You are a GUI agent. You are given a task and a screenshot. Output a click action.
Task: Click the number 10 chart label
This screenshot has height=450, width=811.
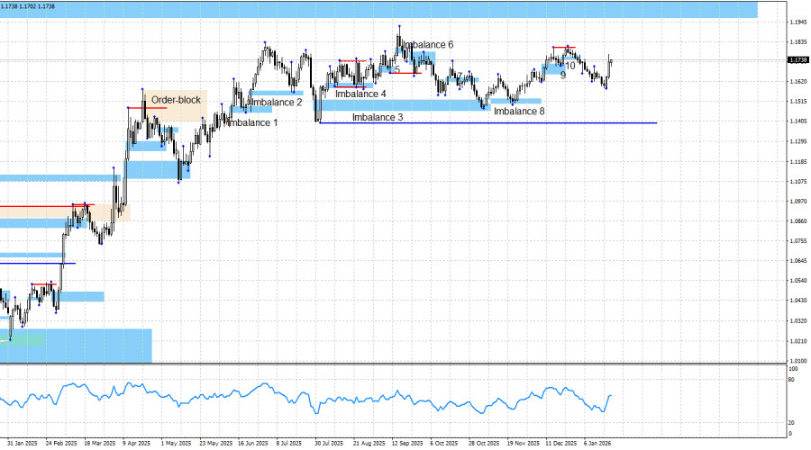[570, 66]
